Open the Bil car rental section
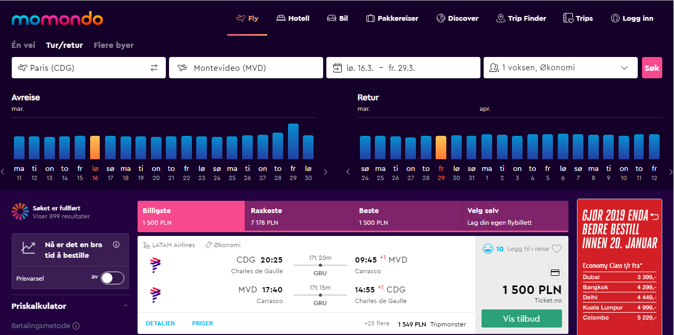Image resolution: width=674 pixels, height=335 pixels. 338,18
